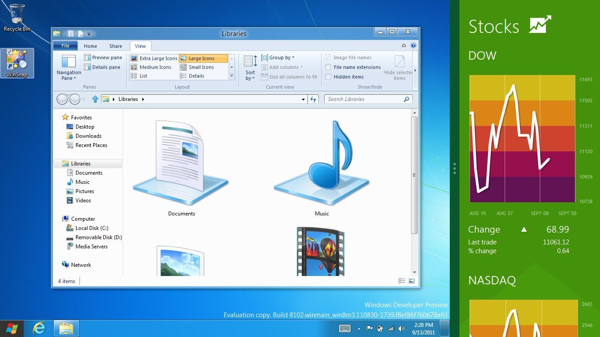
Task: Select Small Icons layout
Action: (197, 67)
